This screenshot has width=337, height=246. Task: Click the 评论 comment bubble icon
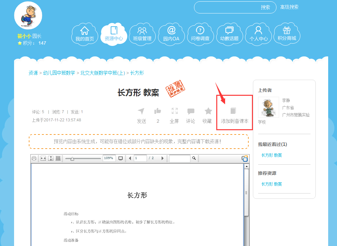(x=191, y=111)
